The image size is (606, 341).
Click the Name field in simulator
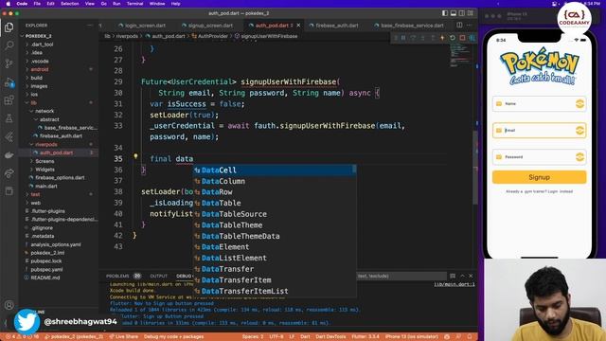pyautogui.click(x=539, y=103)
